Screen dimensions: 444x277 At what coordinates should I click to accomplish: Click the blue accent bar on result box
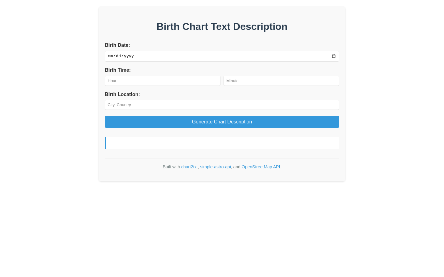105,143
